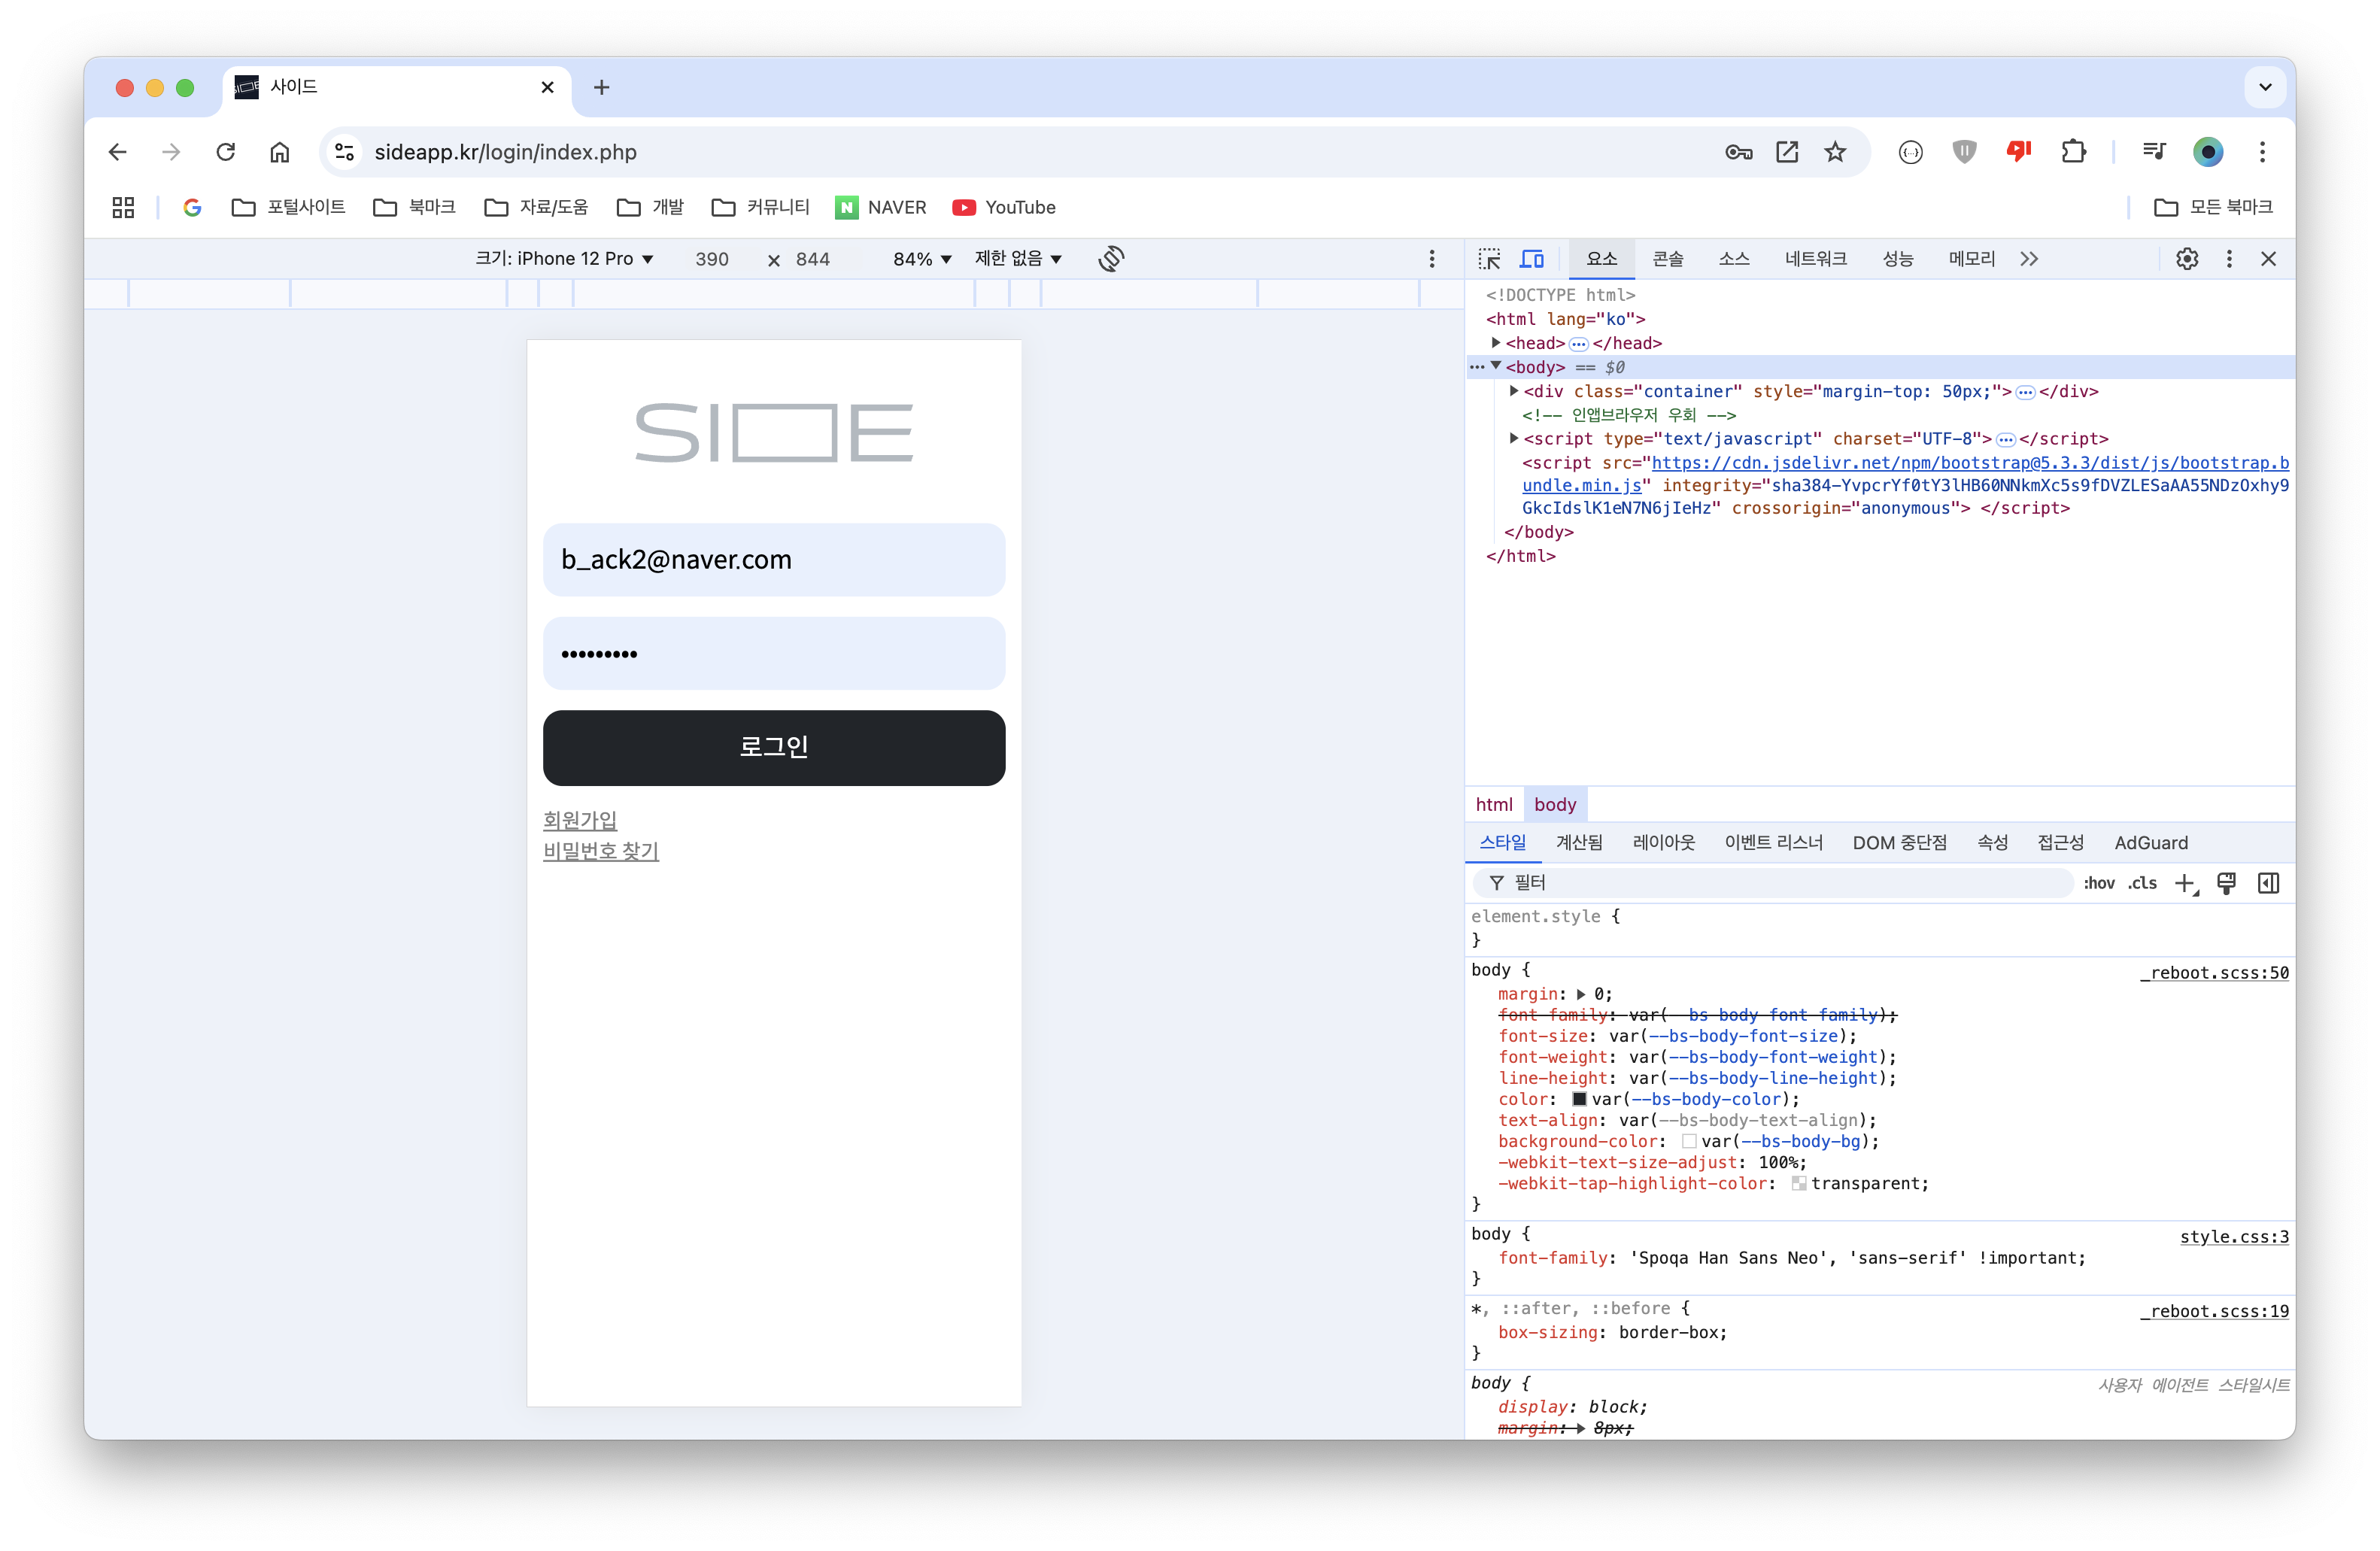Toggle the .cls class editor
This screenshot has height=1551, width=2380.
(x=2142, y=883)
